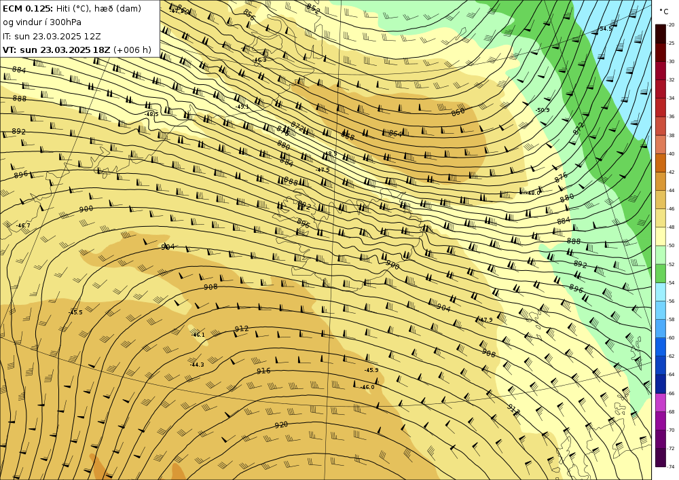Click the -46.0 temperature label
This screenshot has height=480, width=679.
(x=367, y=387)
